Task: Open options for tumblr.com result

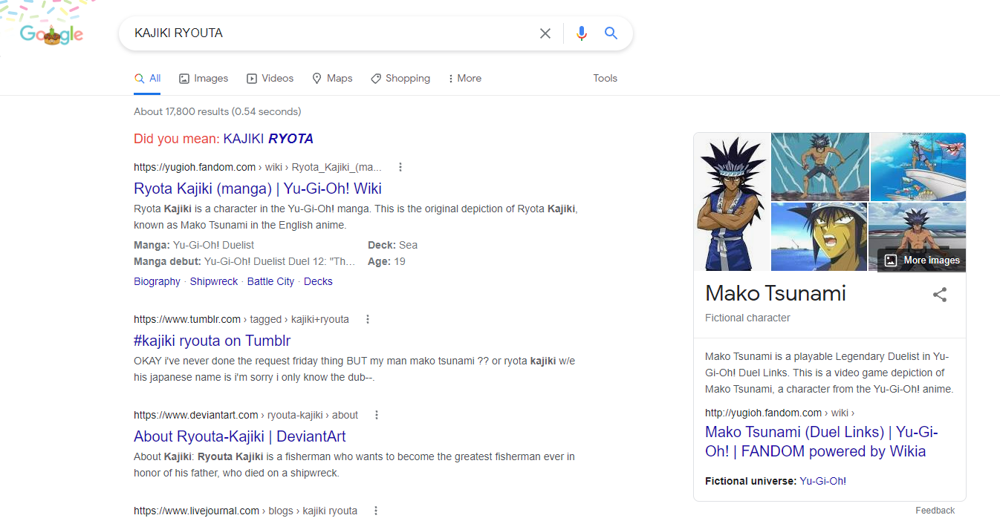Action: pyautogui.click(x=368, y=319)
